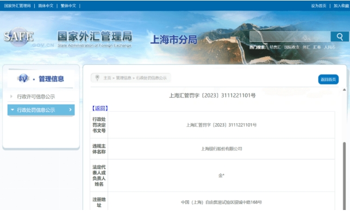Click table cell 金*
Viewport: 350px width, 216px height.
pos(221,175)
